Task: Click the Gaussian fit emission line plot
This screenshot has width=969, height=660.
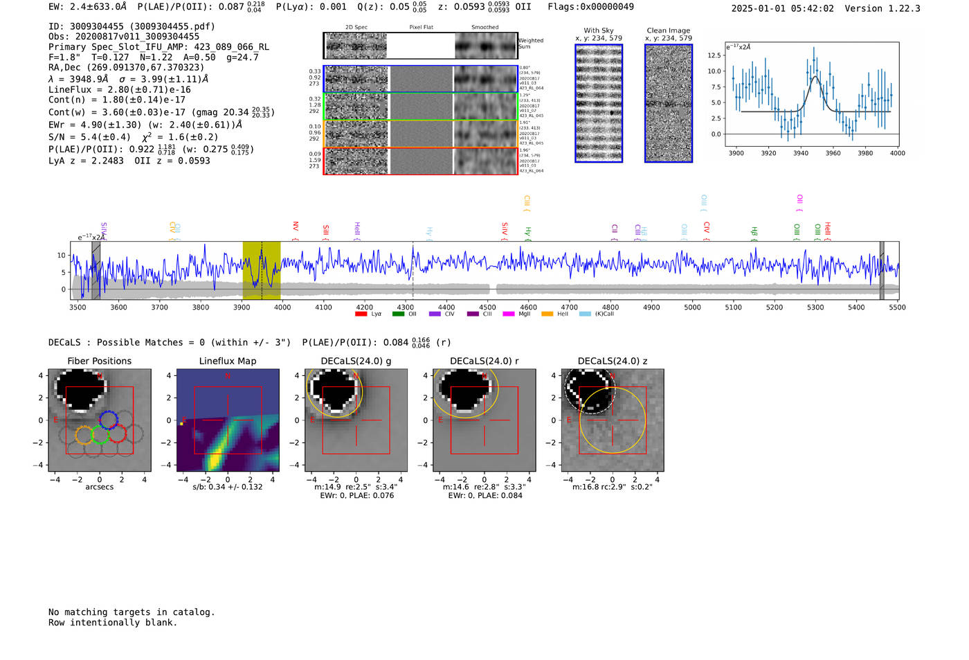Action: [812, 93]
